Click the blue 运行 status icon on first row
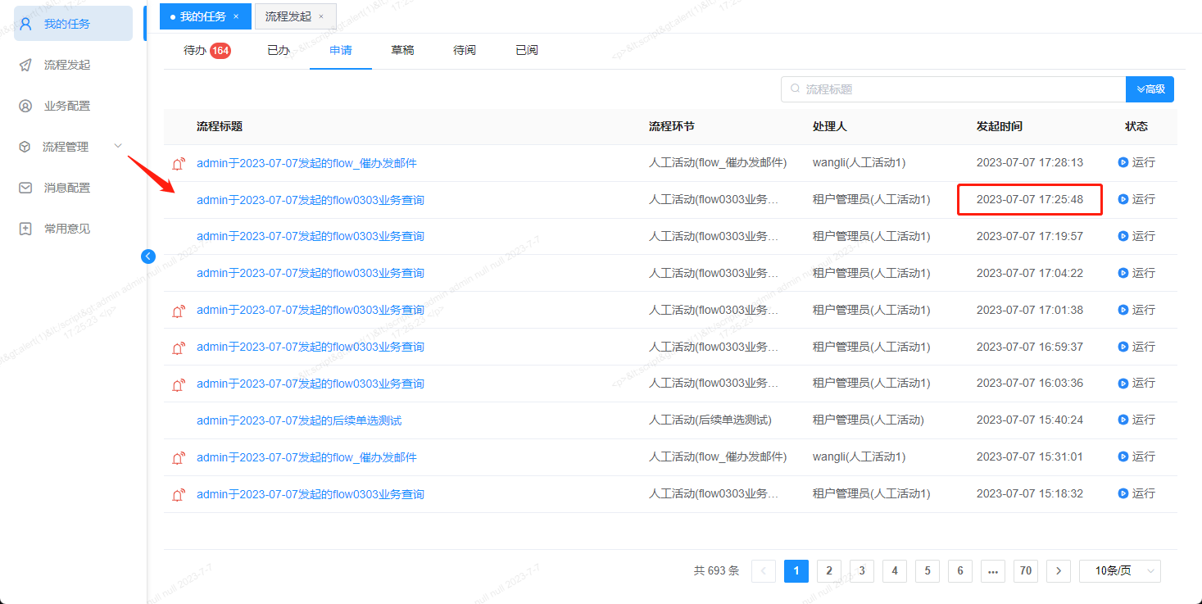The height and width of the screenshot is (604, 1202). click(x=1122, y=162)
